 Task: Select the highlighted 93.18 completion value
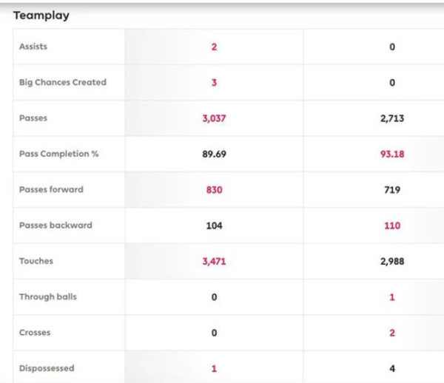(391, 154)
